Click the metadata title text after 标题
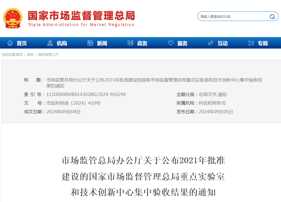Viewport: 281px width, 202px height. (154, 83)
